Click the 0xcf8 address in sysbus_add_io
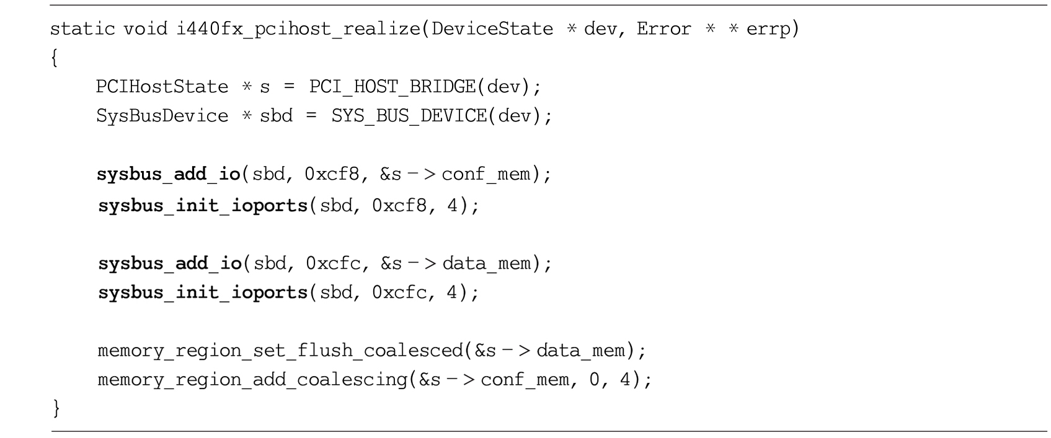The height and width of the screenshot is (438, 1051). 332,175
